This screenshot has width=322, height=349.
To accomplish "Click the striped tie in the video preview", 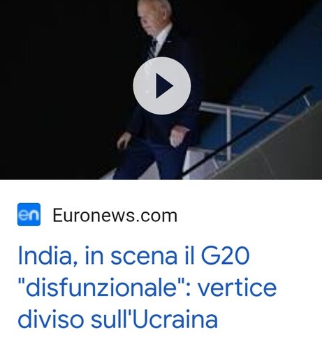I will (152, 48).
